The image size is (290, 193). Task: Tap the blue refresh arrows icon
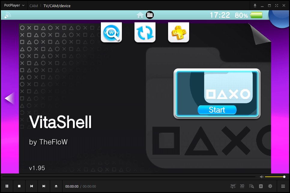pyautogui.click(x=145, y=32)
